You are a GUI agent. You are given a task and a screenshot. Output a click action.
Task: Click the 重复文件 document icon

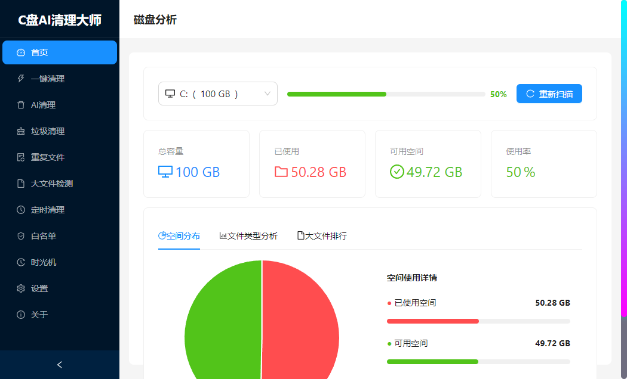(x=21, y=157)
